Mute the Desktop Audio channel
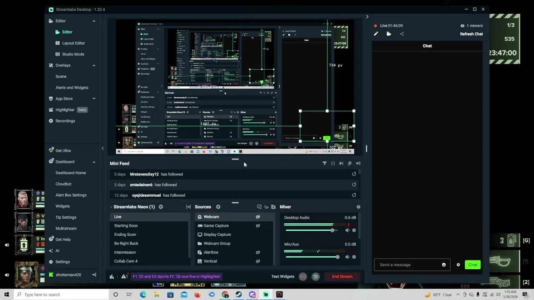 pos(347,230)
